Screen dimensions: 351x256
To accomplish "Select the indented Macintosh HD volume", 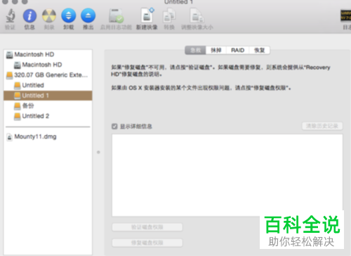I will point(48,65).
